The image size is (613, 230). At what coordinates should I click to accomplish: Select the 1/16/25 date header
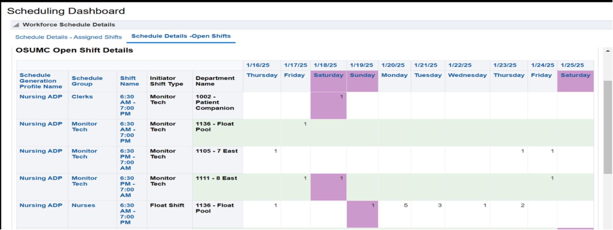(258, 65)
